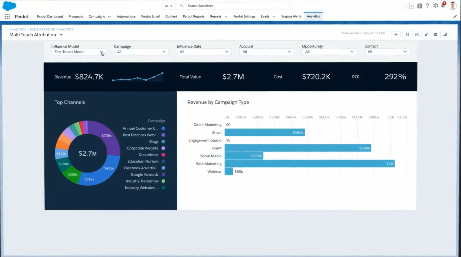The width and height of the screenshot is (461, 257).
Task: Click the Revenue trend sparkline
Action: (x=138, y=77)
